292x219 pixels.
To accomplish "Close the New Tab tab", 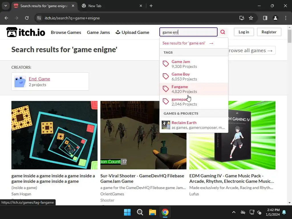I will 141,6.
